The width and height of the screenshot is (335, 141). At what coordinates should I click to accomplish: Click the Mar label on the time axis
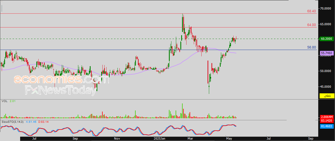190,139
